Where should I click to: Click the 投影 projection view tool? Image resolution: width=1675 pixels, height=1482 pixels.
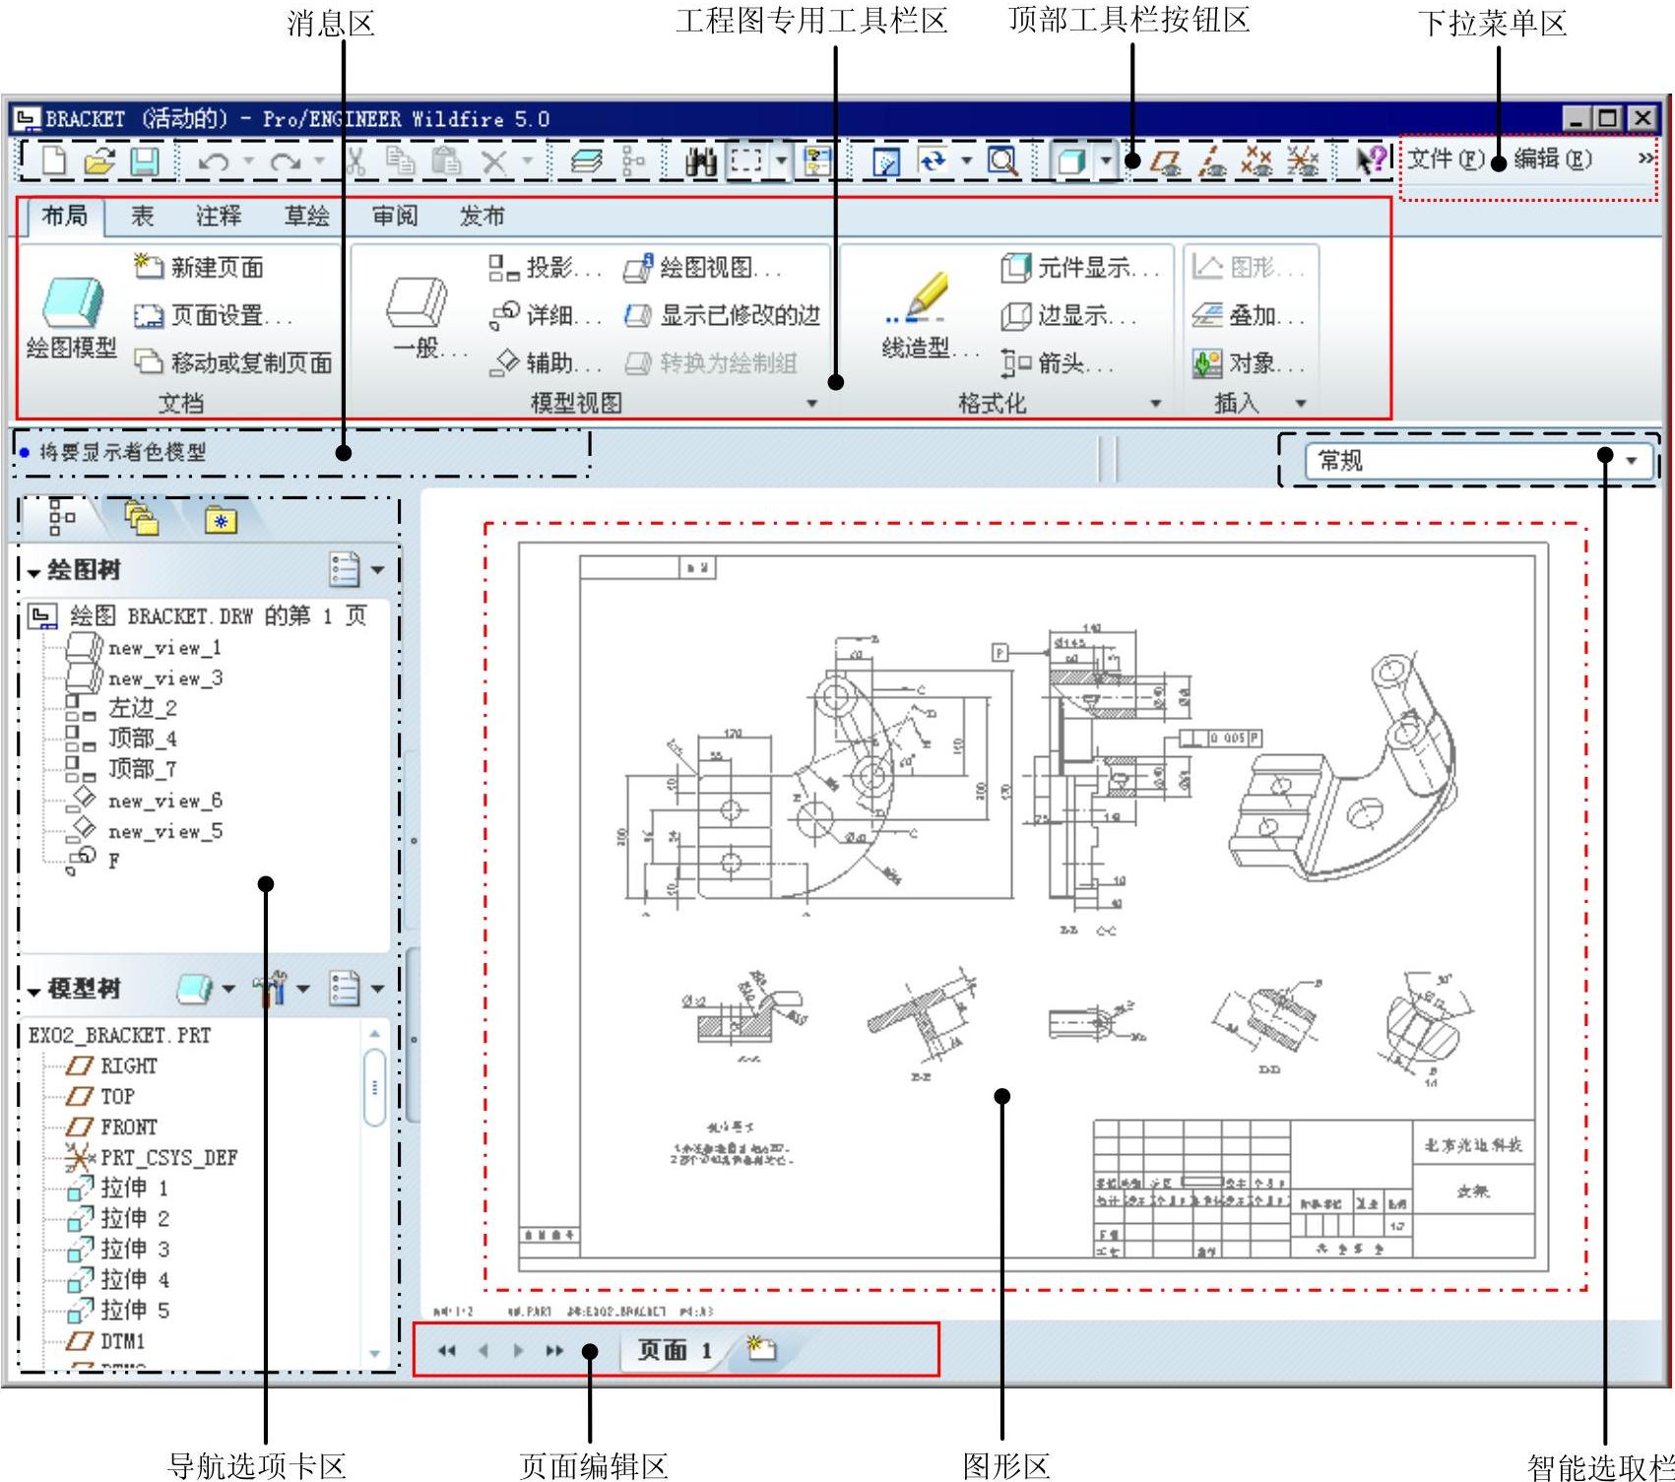544,268
